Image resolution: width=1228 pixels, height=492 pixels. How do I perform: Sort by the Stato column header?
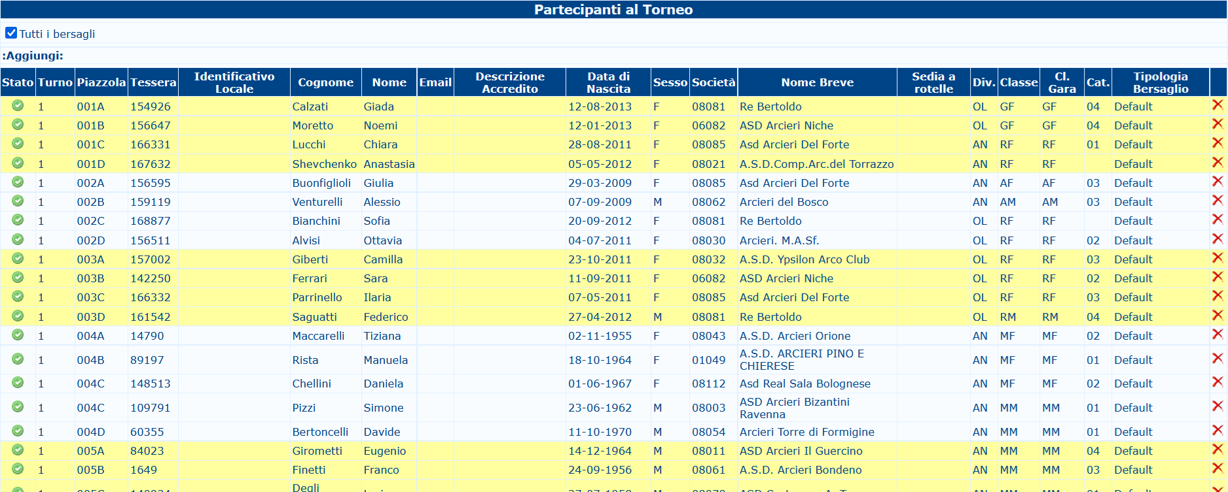point(18,82)
